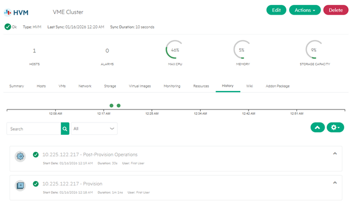The height and width of the screenshot is (209, 351).
Task: Click the 9% Storage Capacity gauge
Action: pos(314,49)
